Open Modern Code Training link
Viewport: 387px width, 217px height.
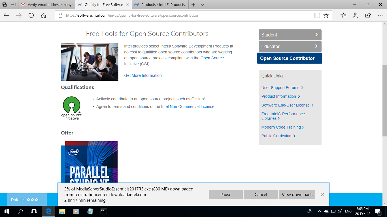pos(282,127)
